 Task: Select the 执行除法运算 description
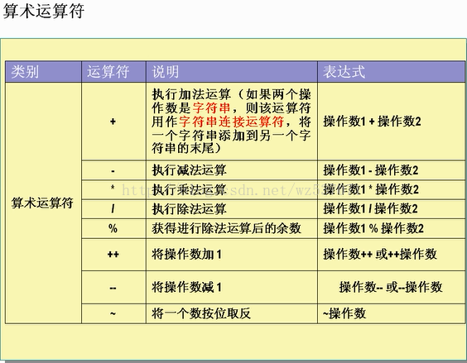click(x=189, y=209)
